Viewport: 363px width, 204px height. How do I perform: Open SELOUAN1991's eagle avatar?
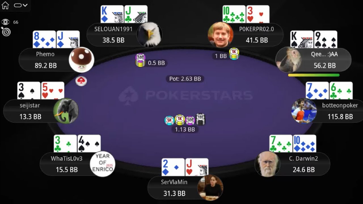[x=149, y=35]
